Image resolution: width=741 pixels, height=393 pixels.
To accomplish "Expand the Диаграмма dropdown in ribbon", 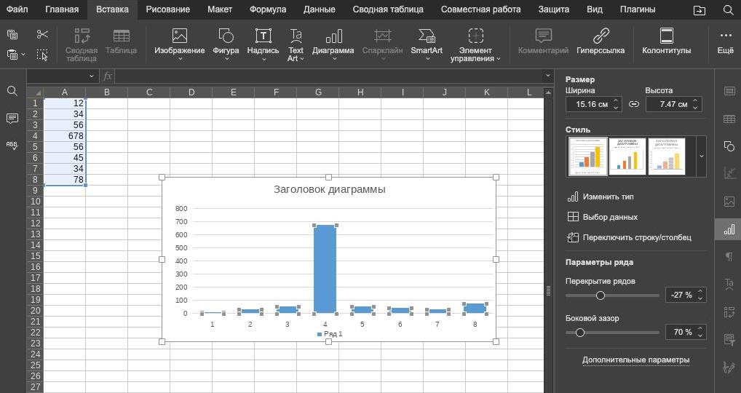I will [333, 59].
